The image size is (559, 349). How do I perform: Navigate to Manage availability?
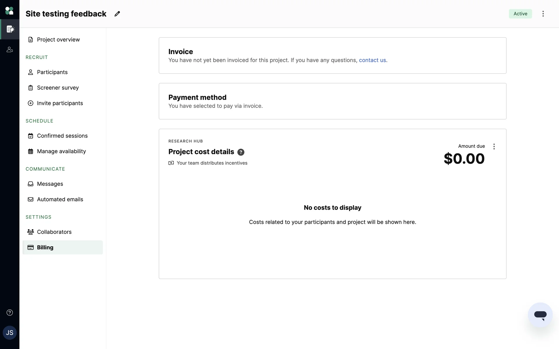pos(61,151)
